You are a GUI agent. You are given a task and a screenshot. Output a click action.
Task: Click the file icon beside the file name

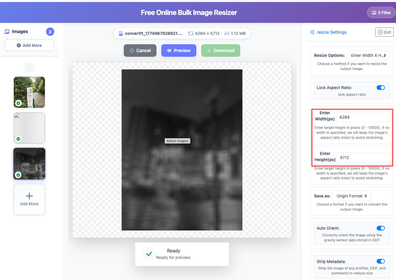pyautogui.click(x=121, y=33)
